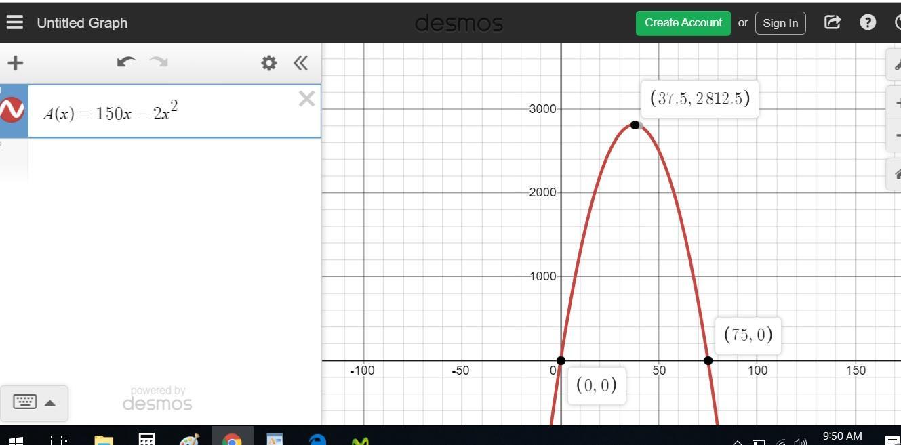The image size is (901, 445).
Task: Reset graph to default home view
Action: [x=895, y=174]
